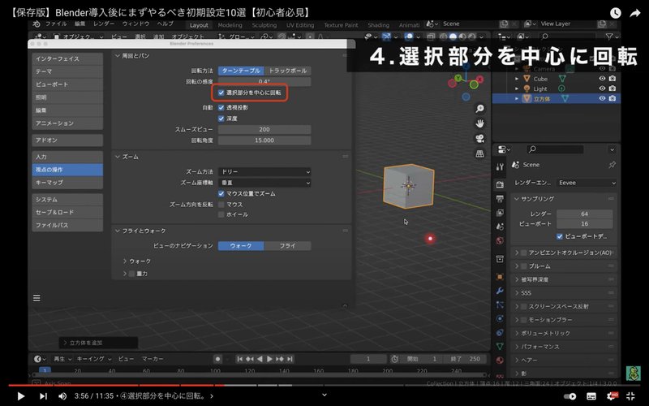Open the Material properties sphere icon
The image size is (649, 406).
(x=500, y=360)
